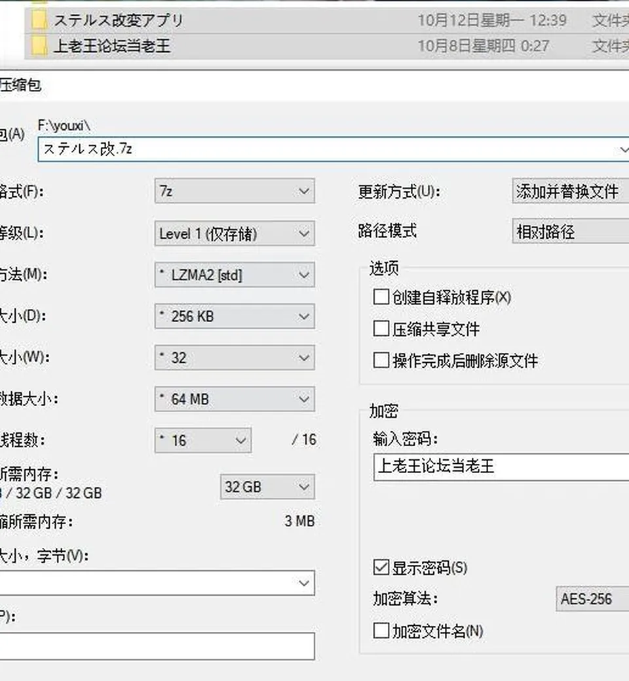Image resolution: width=629 pixels, height=681 pixels.
Task: Edit the archive name field ステルス改.7z
Action: click(333, 150)
